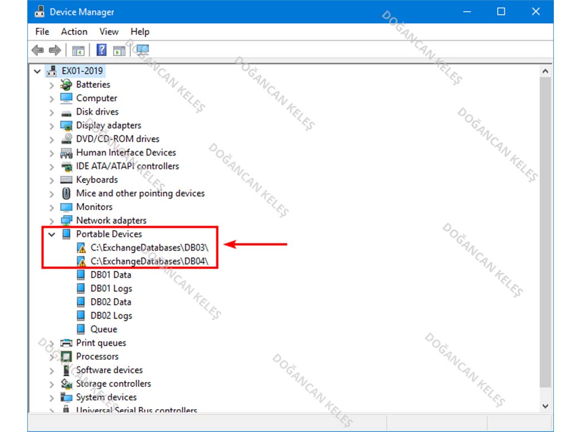570x432 pixels.
Task: Select the Human Interface Devices label
Action: [x=126, y=152]
